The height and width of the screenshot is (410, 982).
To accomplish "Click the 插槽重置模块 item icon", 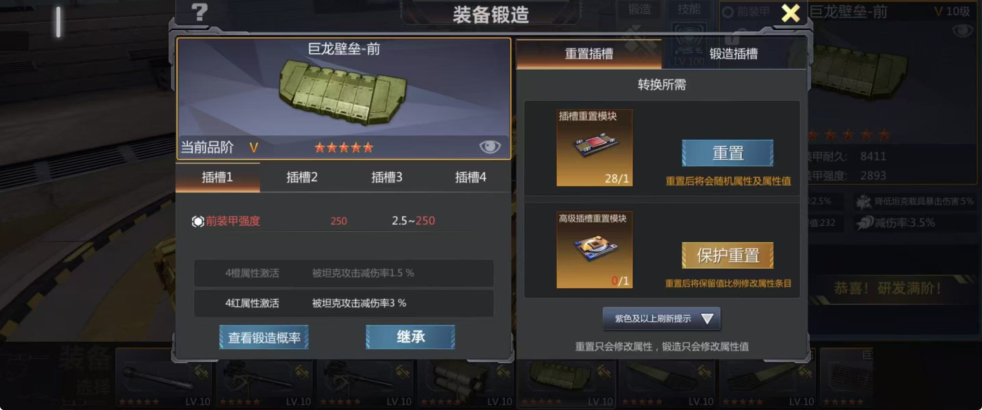I will 594,148.
